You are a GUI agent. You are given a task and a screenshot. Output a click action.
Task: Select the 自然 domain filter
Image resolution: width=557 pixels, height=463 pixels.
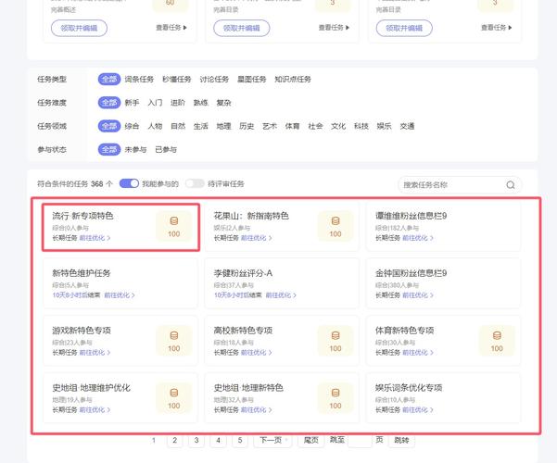coord(178,126)
